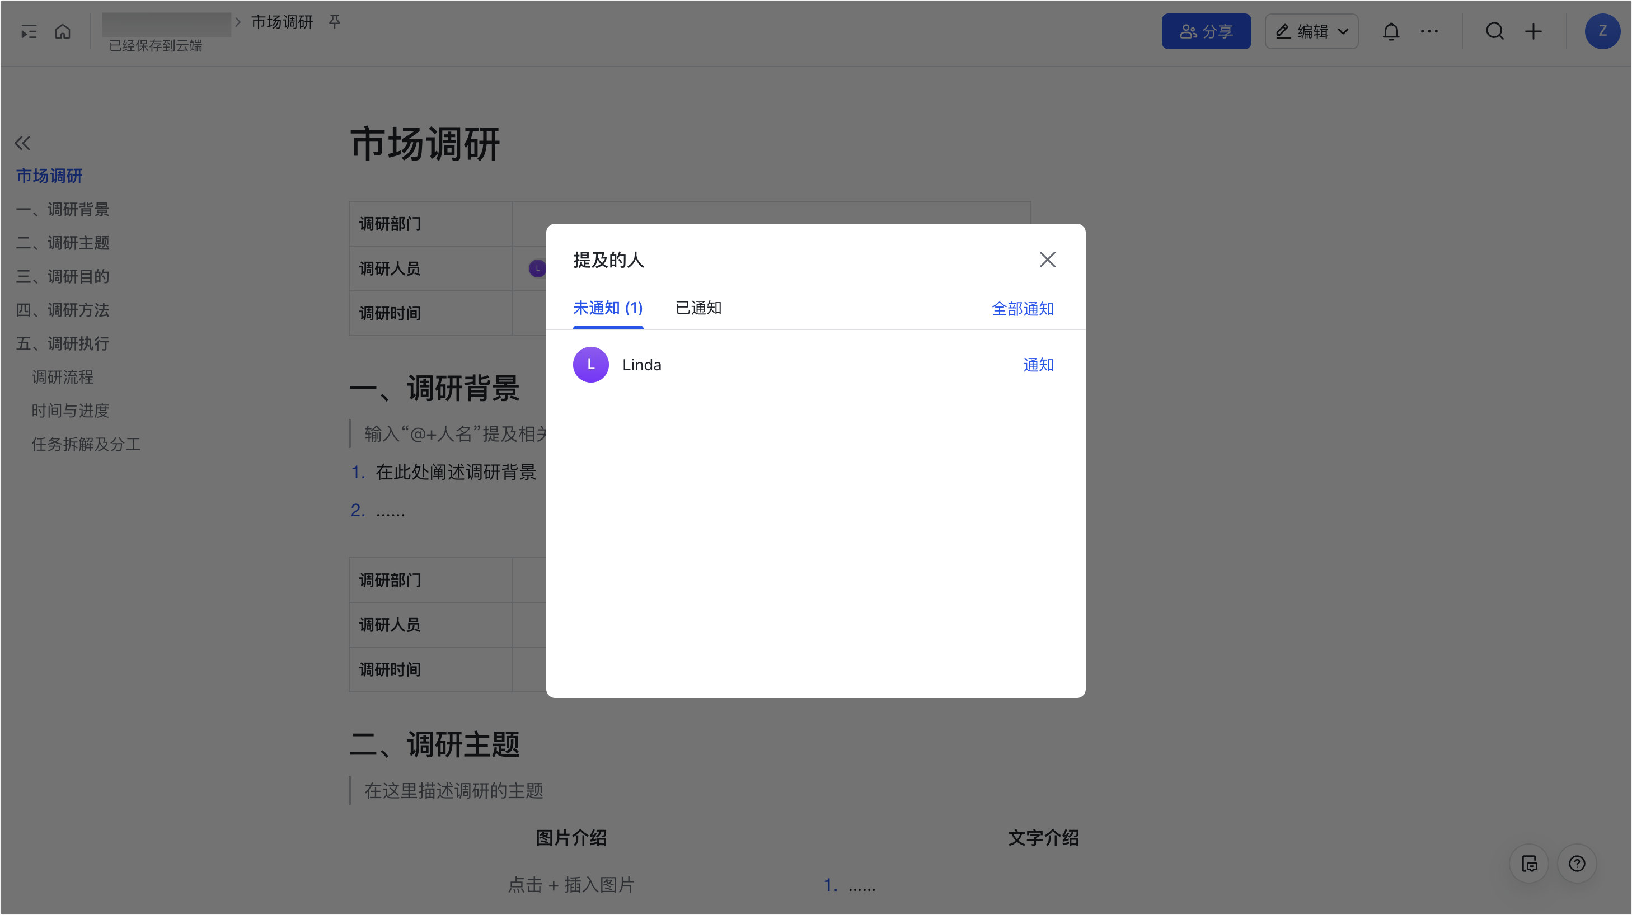Click the heading 二、调研主题
The width and height of the screenshot is (1632, 915).
pos(435,744)
